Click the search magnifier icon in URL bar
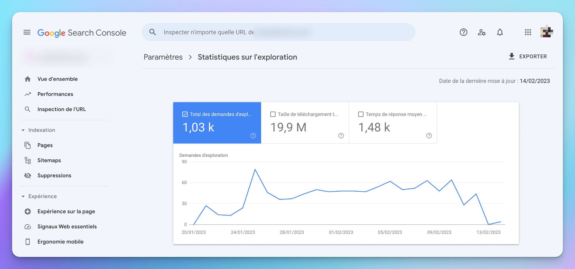 (x=152, y=32)
